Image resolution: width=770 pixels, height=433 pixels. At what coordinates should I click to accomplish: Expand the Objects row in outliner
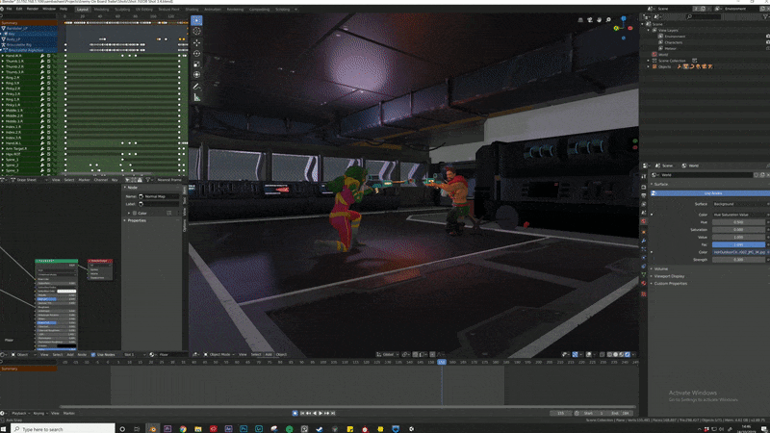pos(649,66)
